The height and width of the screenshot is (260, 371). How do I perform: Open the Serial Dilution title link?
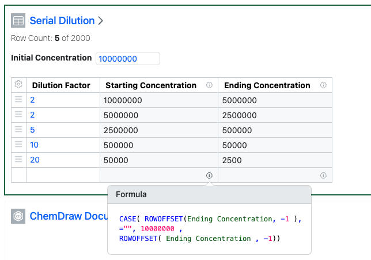pos(62,21)
